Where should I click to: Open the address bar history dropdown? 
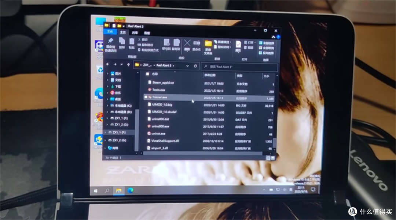click(187, 66)
